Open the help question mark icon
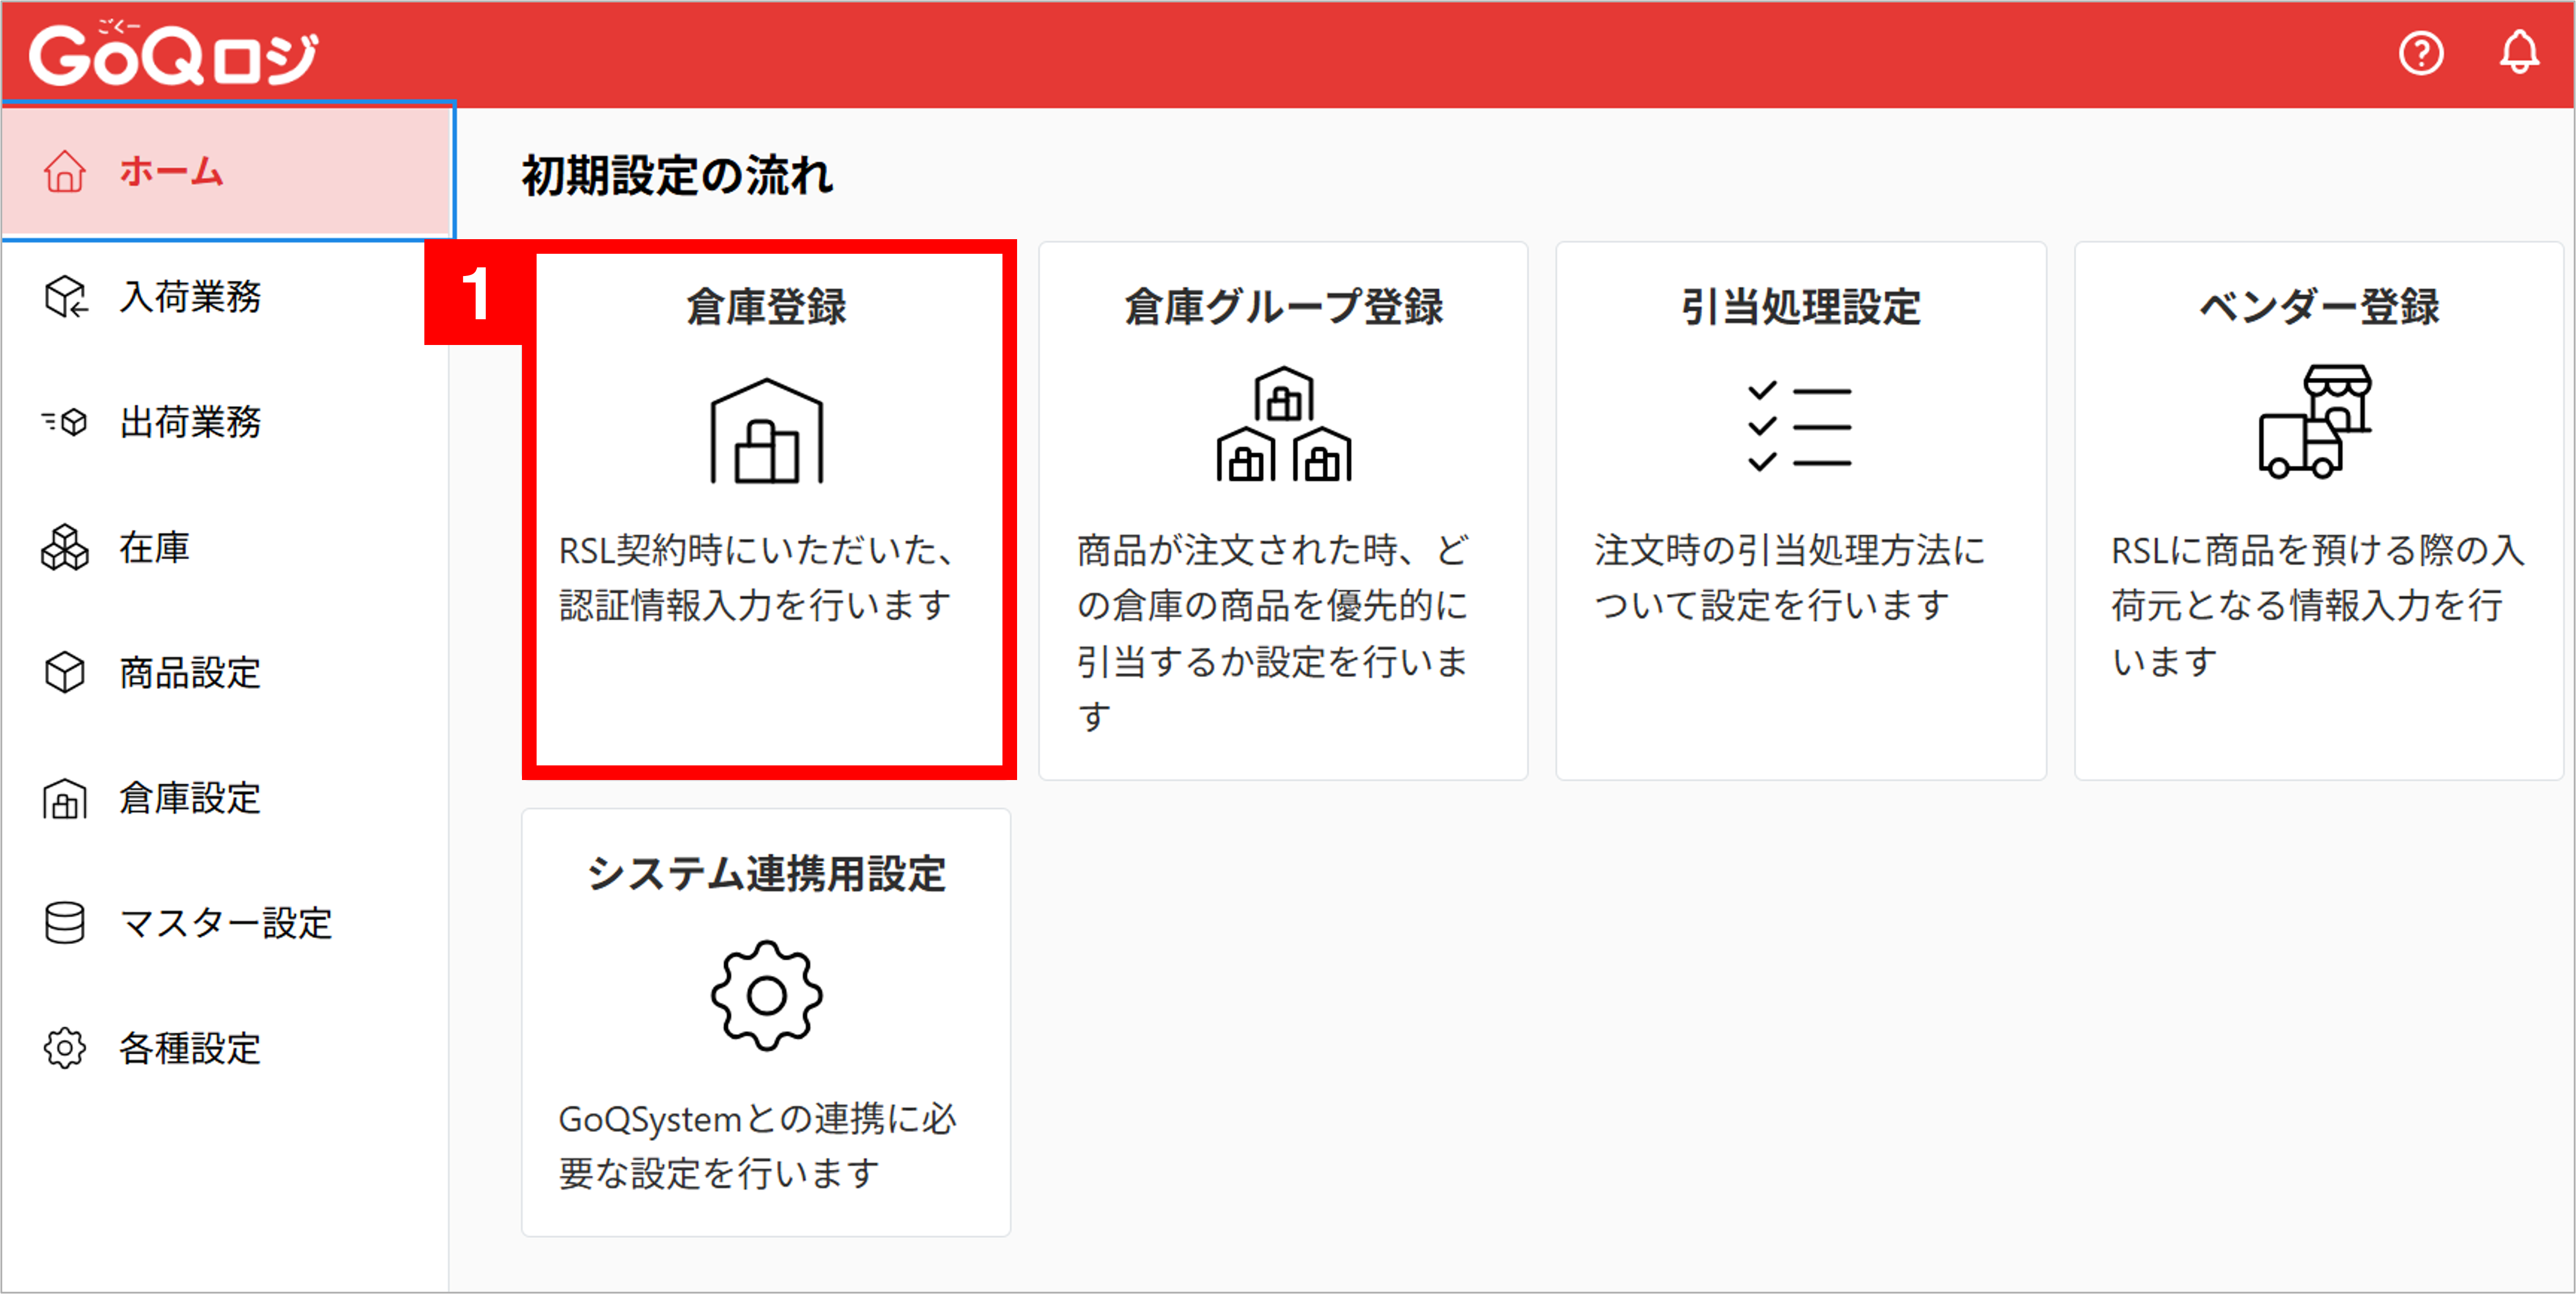This screenshot has height=1294, width=2576. (2421, 53)
